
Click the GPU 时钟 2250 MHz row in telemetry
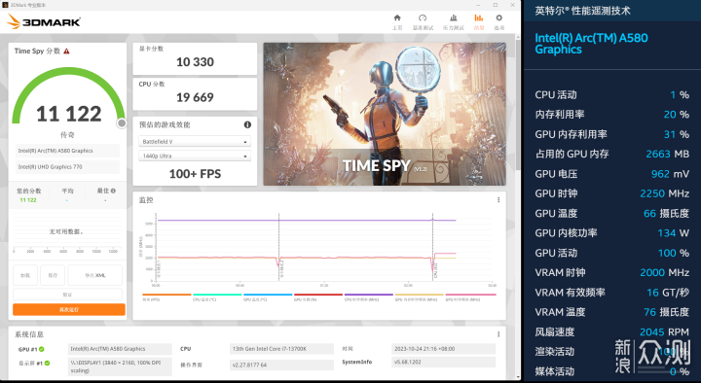click(611, 193)
